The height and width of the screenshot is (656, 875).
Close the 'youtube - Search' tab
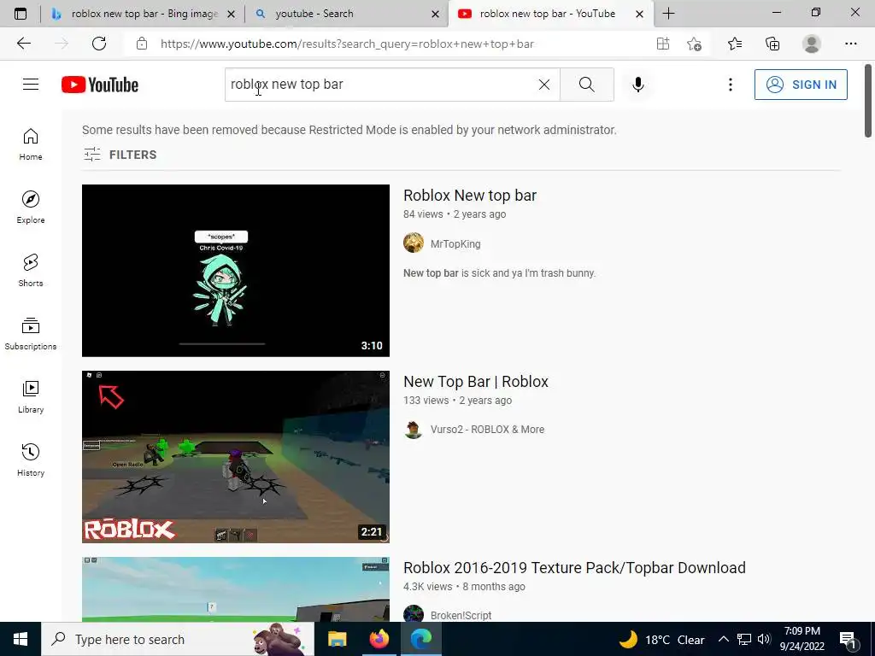click(435, 14)
